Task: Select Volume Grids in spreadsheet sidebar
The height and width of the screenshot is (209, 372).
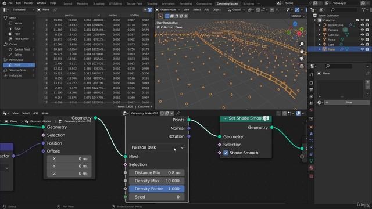Action: tap(17, 70)
